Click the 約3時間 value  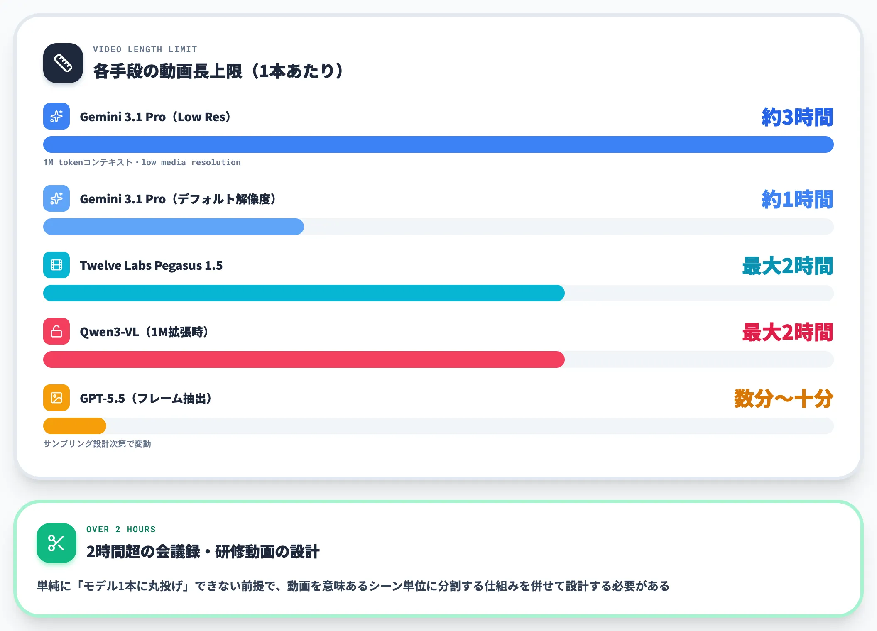(797, 117)
